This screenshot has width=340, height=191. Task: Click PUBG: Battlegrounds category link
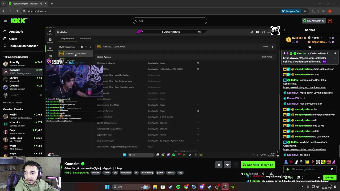[x=77, y=172]
